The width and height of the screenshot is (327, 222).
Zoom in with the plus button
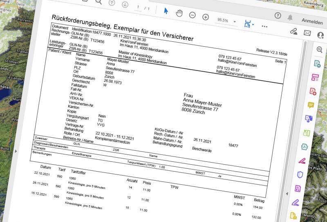[x=206, y=17]
